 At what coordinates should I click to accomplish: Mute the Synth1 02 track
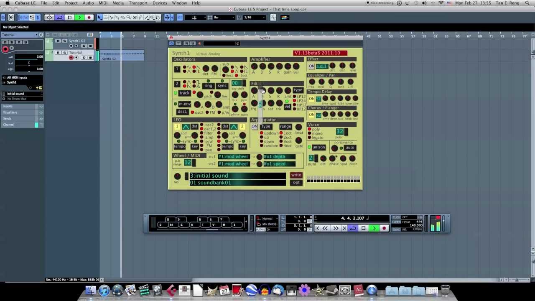(58, 41)
